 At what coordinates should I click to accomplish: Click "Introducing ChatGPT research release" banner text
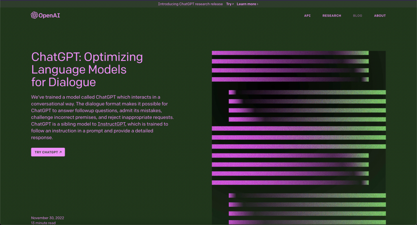tap(190, 4)
